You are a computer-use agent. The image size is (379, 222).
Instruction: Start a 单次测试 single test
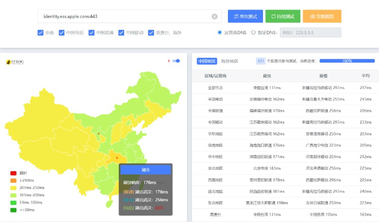tap(245, 16)
